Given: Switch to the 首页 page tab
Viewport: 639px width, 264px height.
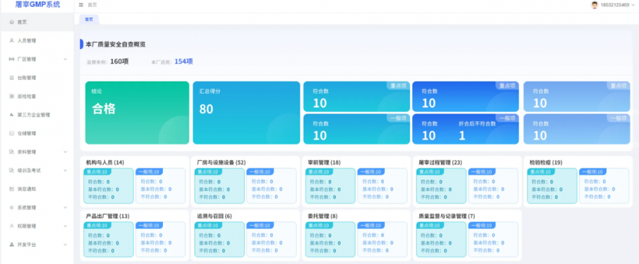Looking at the screenshot, I should pyautogui.click(x=88, y=19).
